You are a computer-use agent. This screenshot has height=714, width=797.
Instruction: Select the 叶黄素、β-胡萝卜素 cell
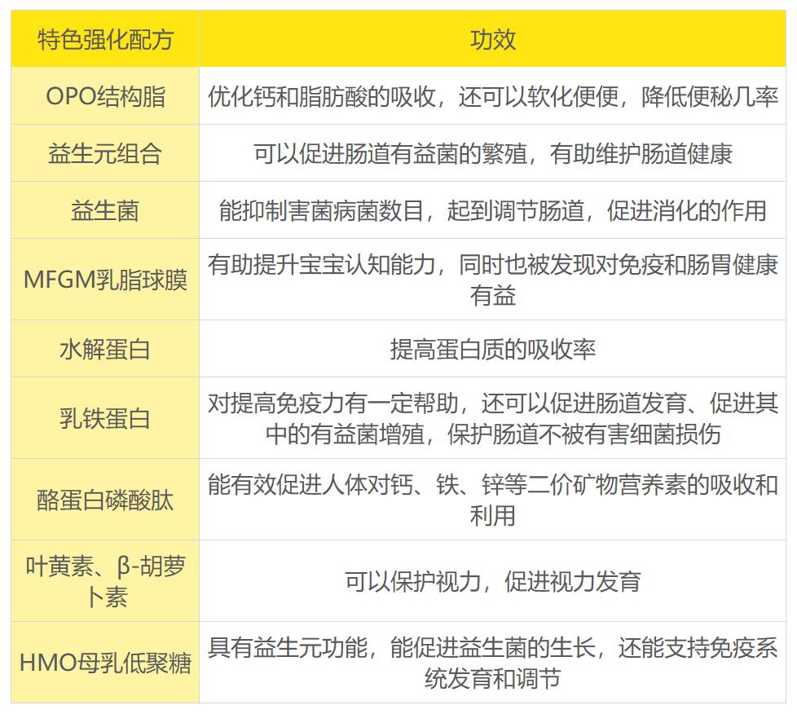(105, 581)
